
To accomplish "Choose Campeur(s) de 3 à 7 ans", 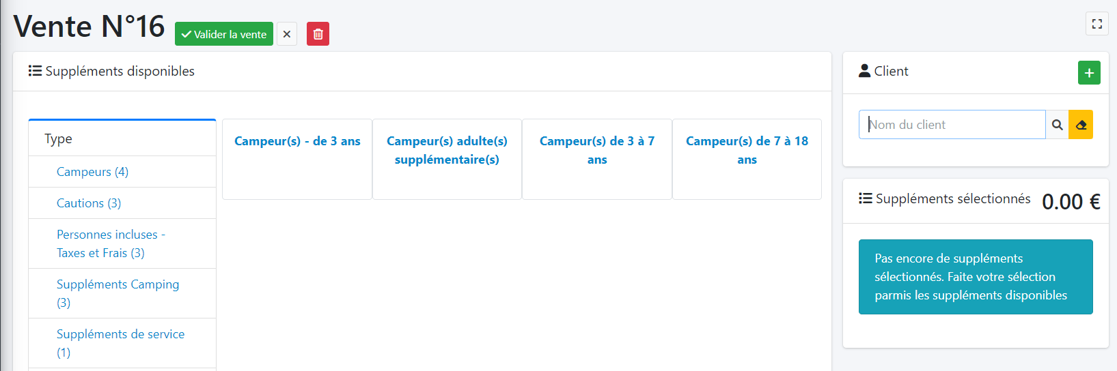I will (597, 150).
